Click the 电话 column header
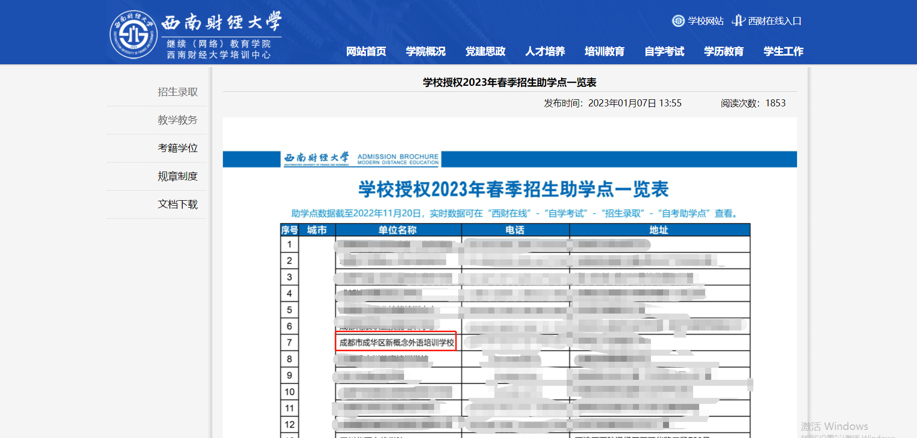 click(515, 230)
